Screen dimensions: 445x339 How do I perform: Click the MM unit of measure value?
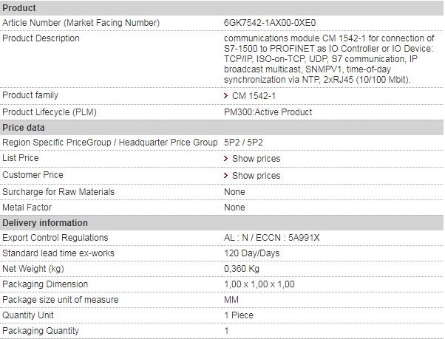point(231,300)
